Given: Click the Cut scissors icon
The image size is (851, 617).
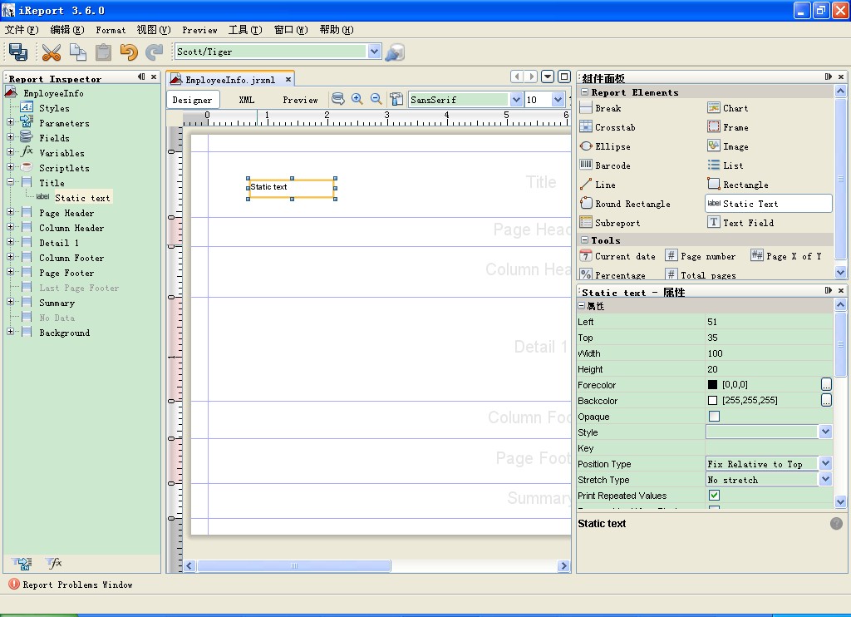Looking at the screenshot, I should [52, 52].
